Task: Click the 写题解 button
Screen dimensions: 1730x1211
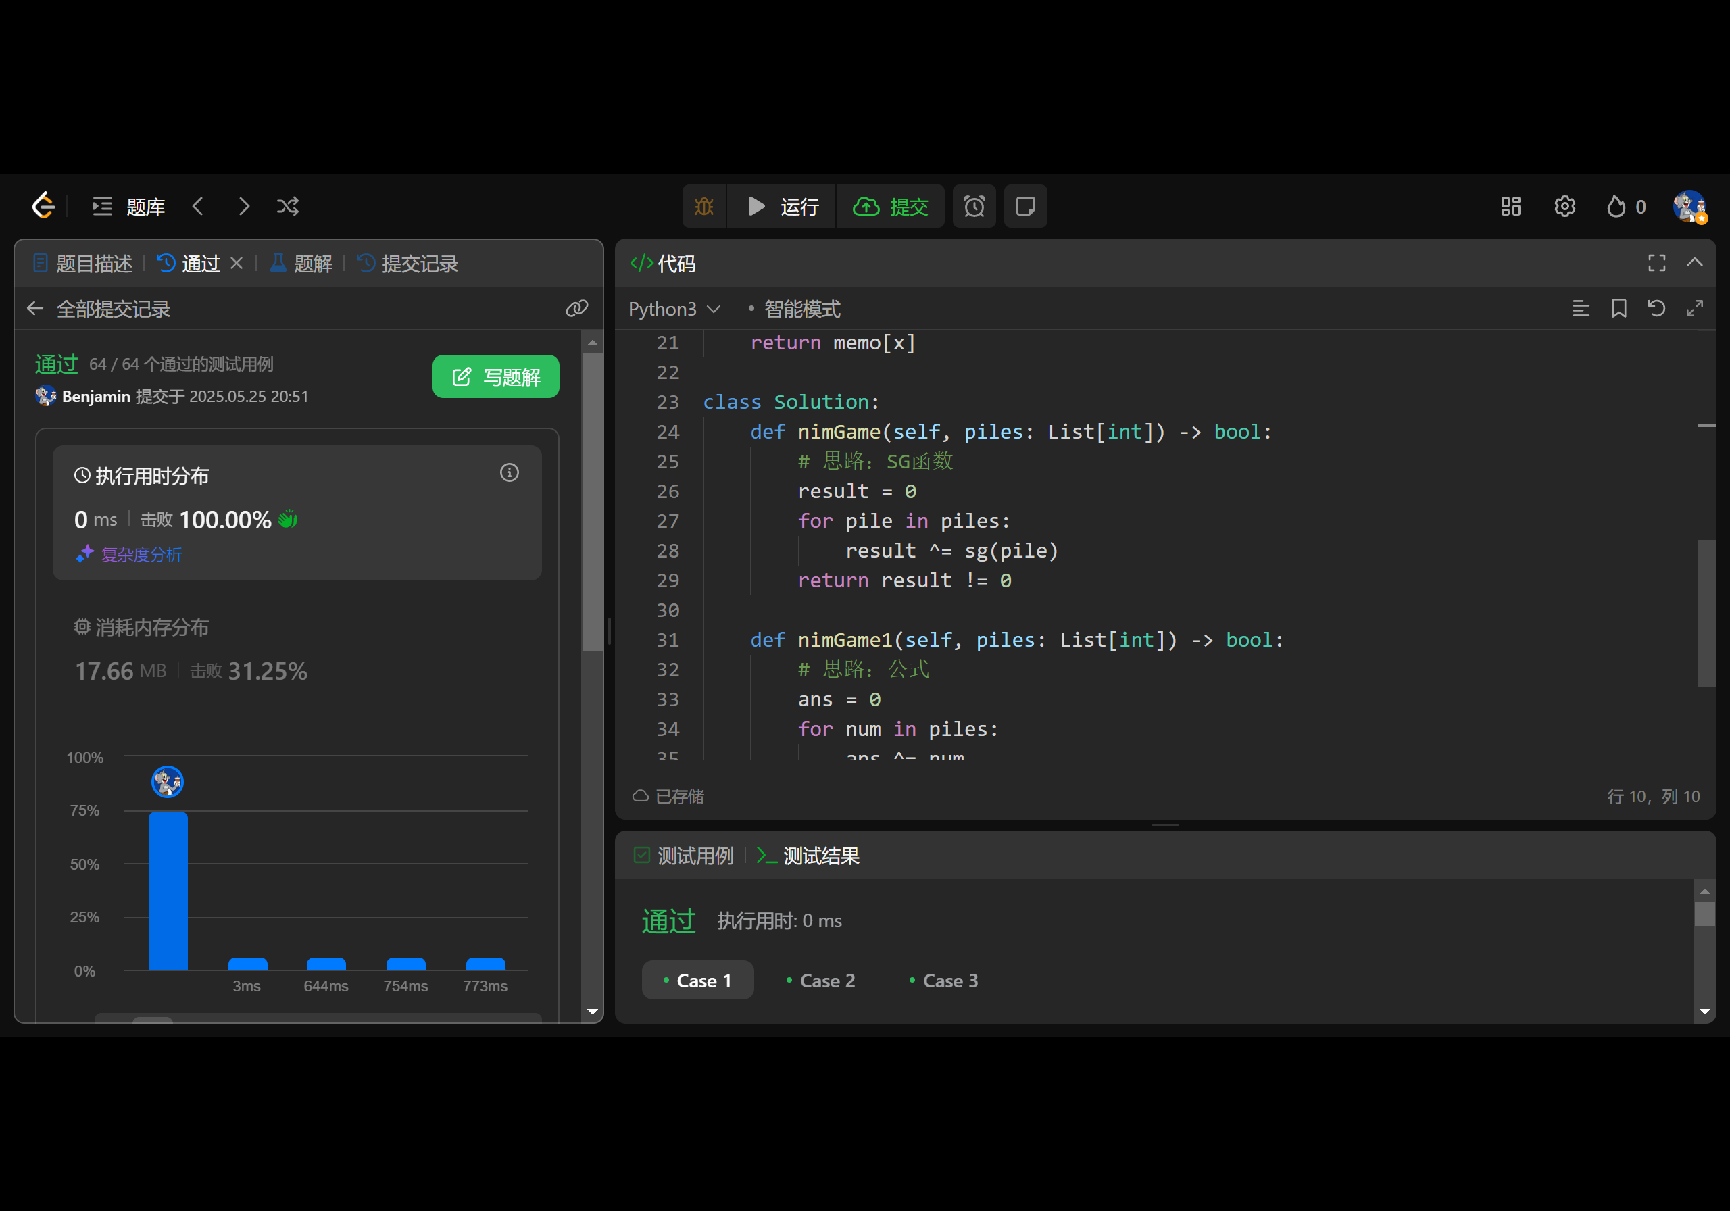Action: pos(495,377)
